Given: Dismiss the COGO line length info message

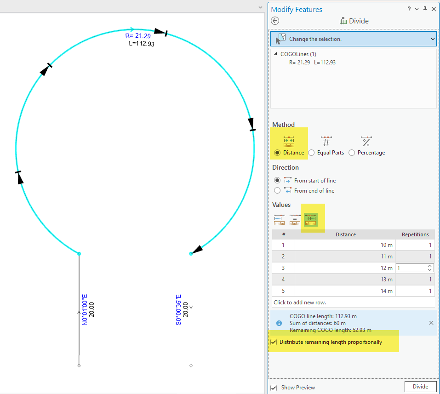Looking at the screenshot, I should point(431,323).
